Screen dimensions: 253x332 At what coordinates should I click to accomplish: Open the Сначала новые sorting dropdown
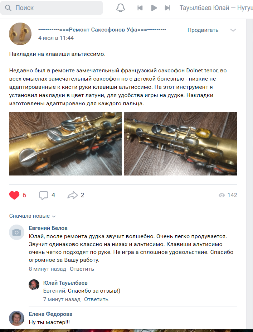click(32, 216)
